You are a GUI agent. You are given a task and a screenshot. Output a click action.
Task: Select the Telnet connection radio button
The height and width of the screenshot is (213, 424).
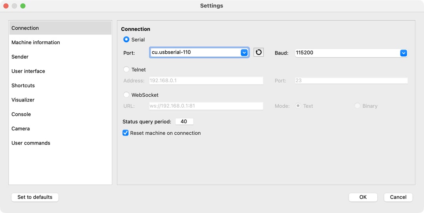point(126,70)
